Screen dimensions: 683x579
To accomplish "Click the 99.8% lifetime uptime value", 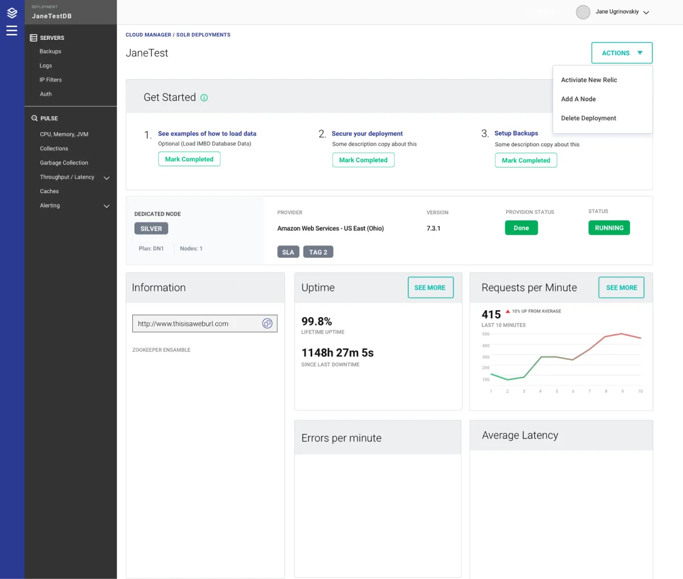I will (317, 321).
